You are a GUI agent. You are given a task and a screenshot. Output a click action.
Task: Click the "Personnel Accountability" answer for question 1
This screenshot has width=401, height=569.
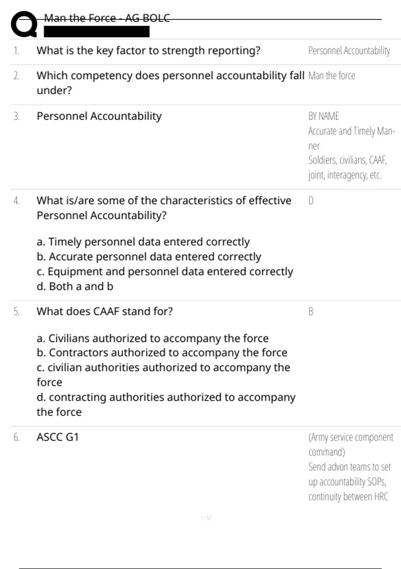349,51
